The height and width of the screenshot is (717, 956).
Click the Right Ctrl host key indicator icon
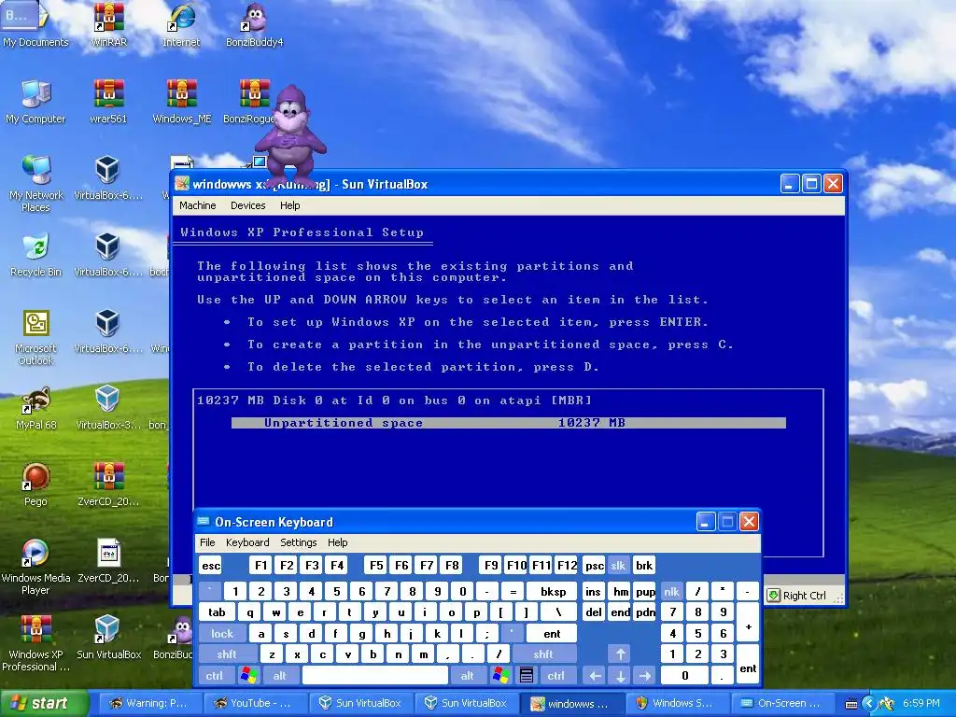(x=773, y=596)
